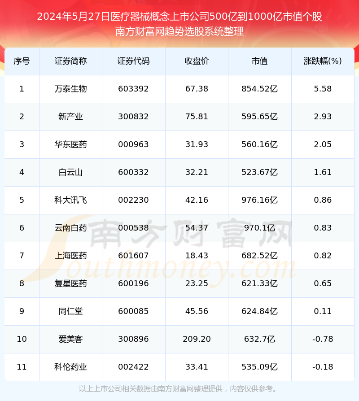
Task: Click the title line starting 2024年5月27日
Action: [179, 17]
